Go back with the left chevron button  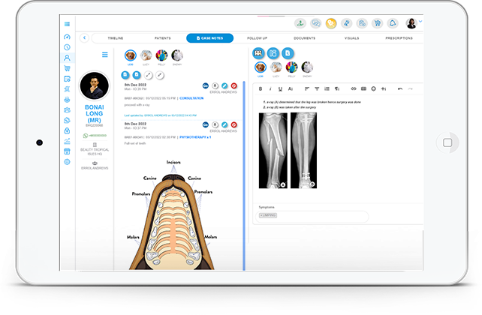[84, 38]
